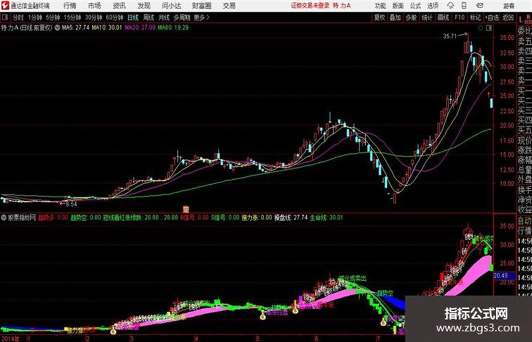Click the 标记 mark button
This screenshot has width=532, height=342.
(475, 17)
